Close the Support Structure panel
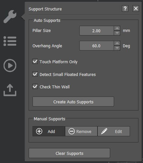This screenshot has height=163, width=143. tap(136, 8)
